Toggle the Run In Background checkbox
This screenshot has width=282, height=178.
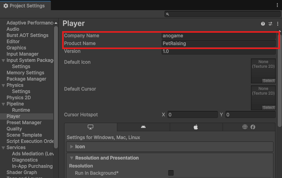click(x=171, y=173)
